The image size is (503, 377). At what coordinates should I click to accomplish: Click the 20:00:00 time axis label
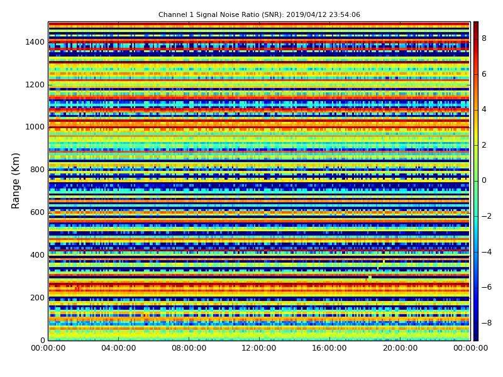tap(400, 348)
